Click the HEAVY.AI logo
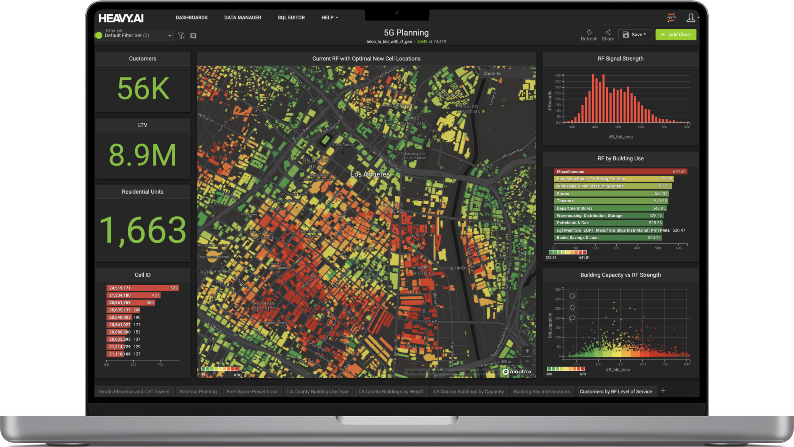 click(121, 18)
